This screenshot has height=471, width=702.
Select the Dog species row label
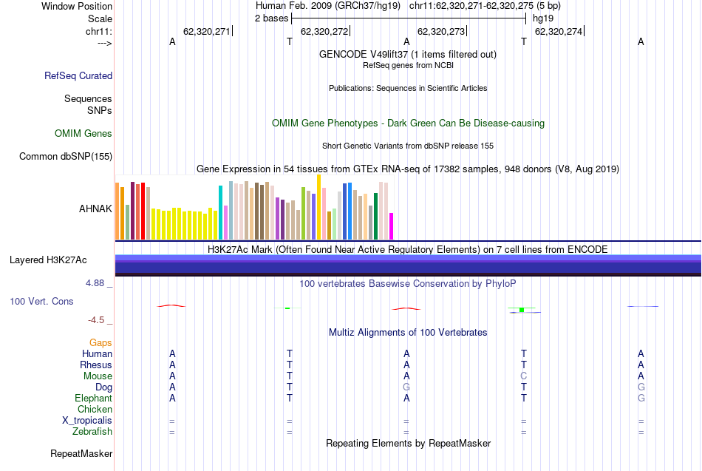[103, 387]
